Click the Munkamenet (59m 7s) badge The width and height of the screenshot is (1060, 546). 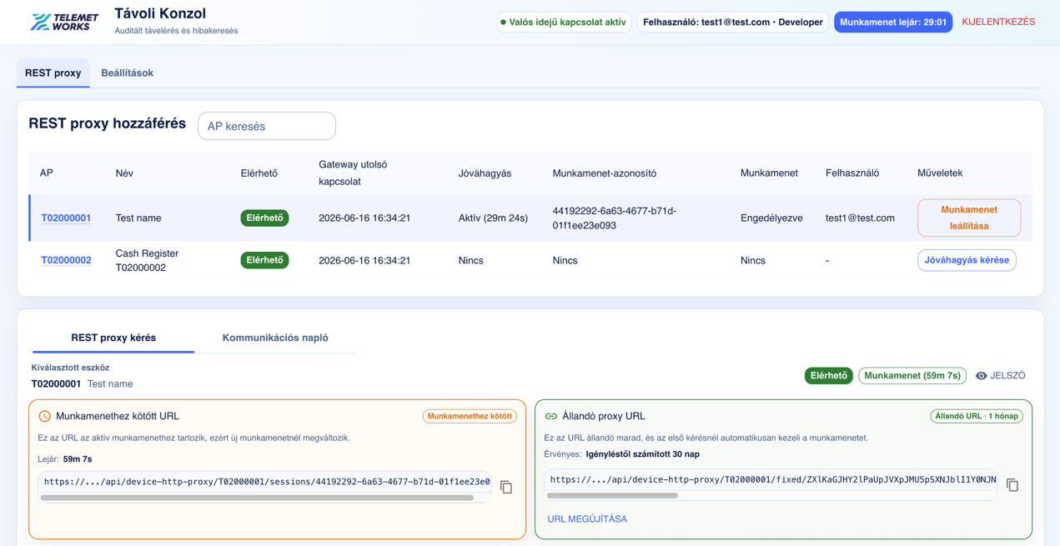tap(912, 376)
